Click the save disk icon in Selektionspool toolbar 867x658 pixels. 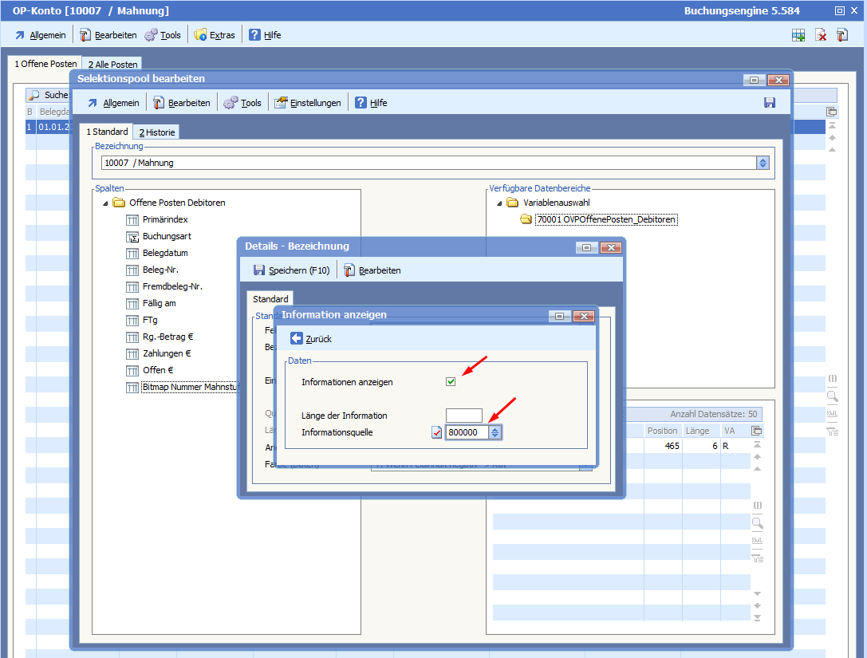click(770, 103)
